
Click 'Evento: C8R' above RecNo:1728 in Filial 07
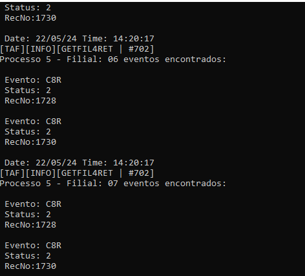click(33, 204)
